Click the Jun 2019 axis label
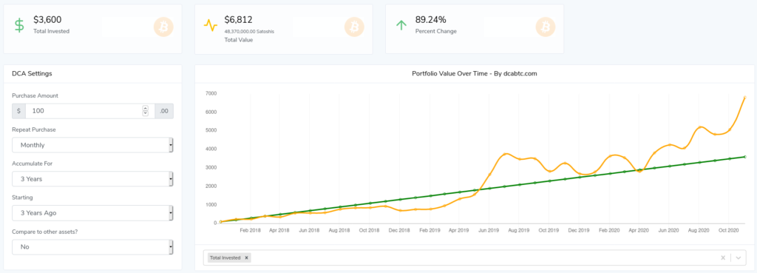Screen dimensions: 757x273 pyautogui.click(x=489, y=231)
